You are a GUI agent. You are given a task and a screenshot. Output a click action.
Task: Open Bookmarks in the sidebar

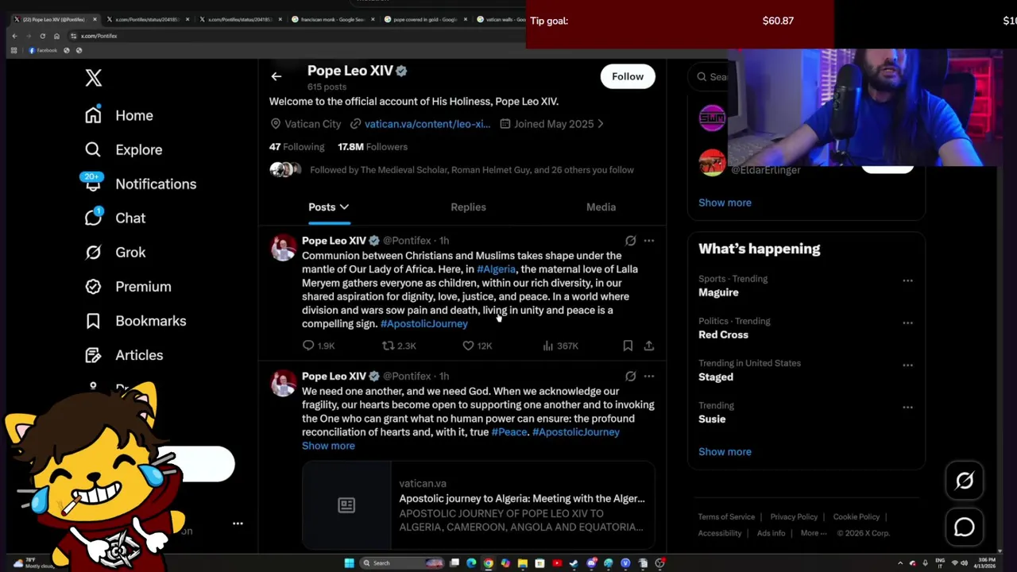135,320
